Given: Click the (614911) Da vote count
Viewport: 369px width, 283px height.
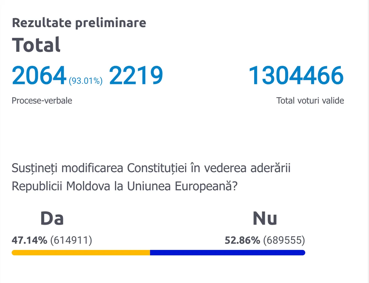Looking at the screenshot, I should pos(71,240).
